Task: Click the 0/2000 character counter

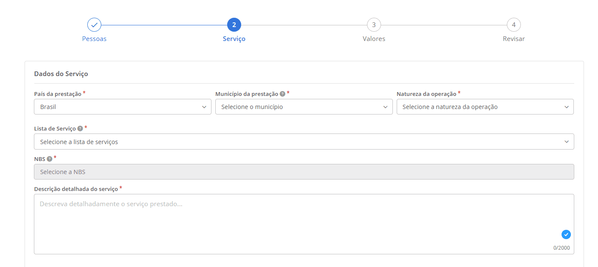Action: (562, 248)
